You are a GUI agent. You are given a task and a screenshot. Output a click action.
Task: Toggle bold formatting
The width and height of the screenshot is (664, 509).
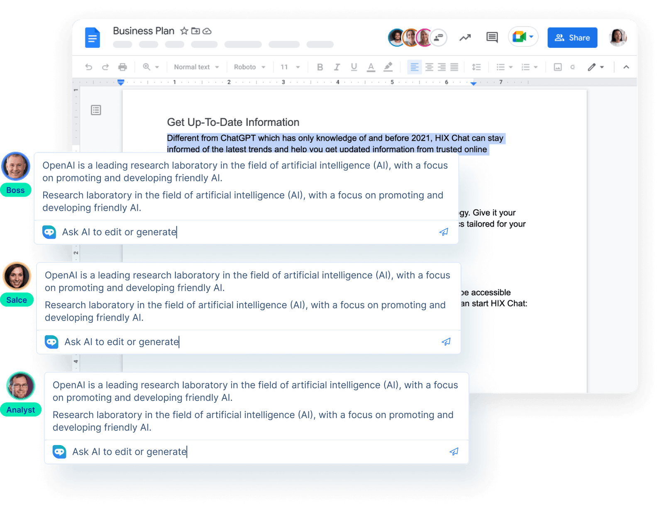click(320, 67)
